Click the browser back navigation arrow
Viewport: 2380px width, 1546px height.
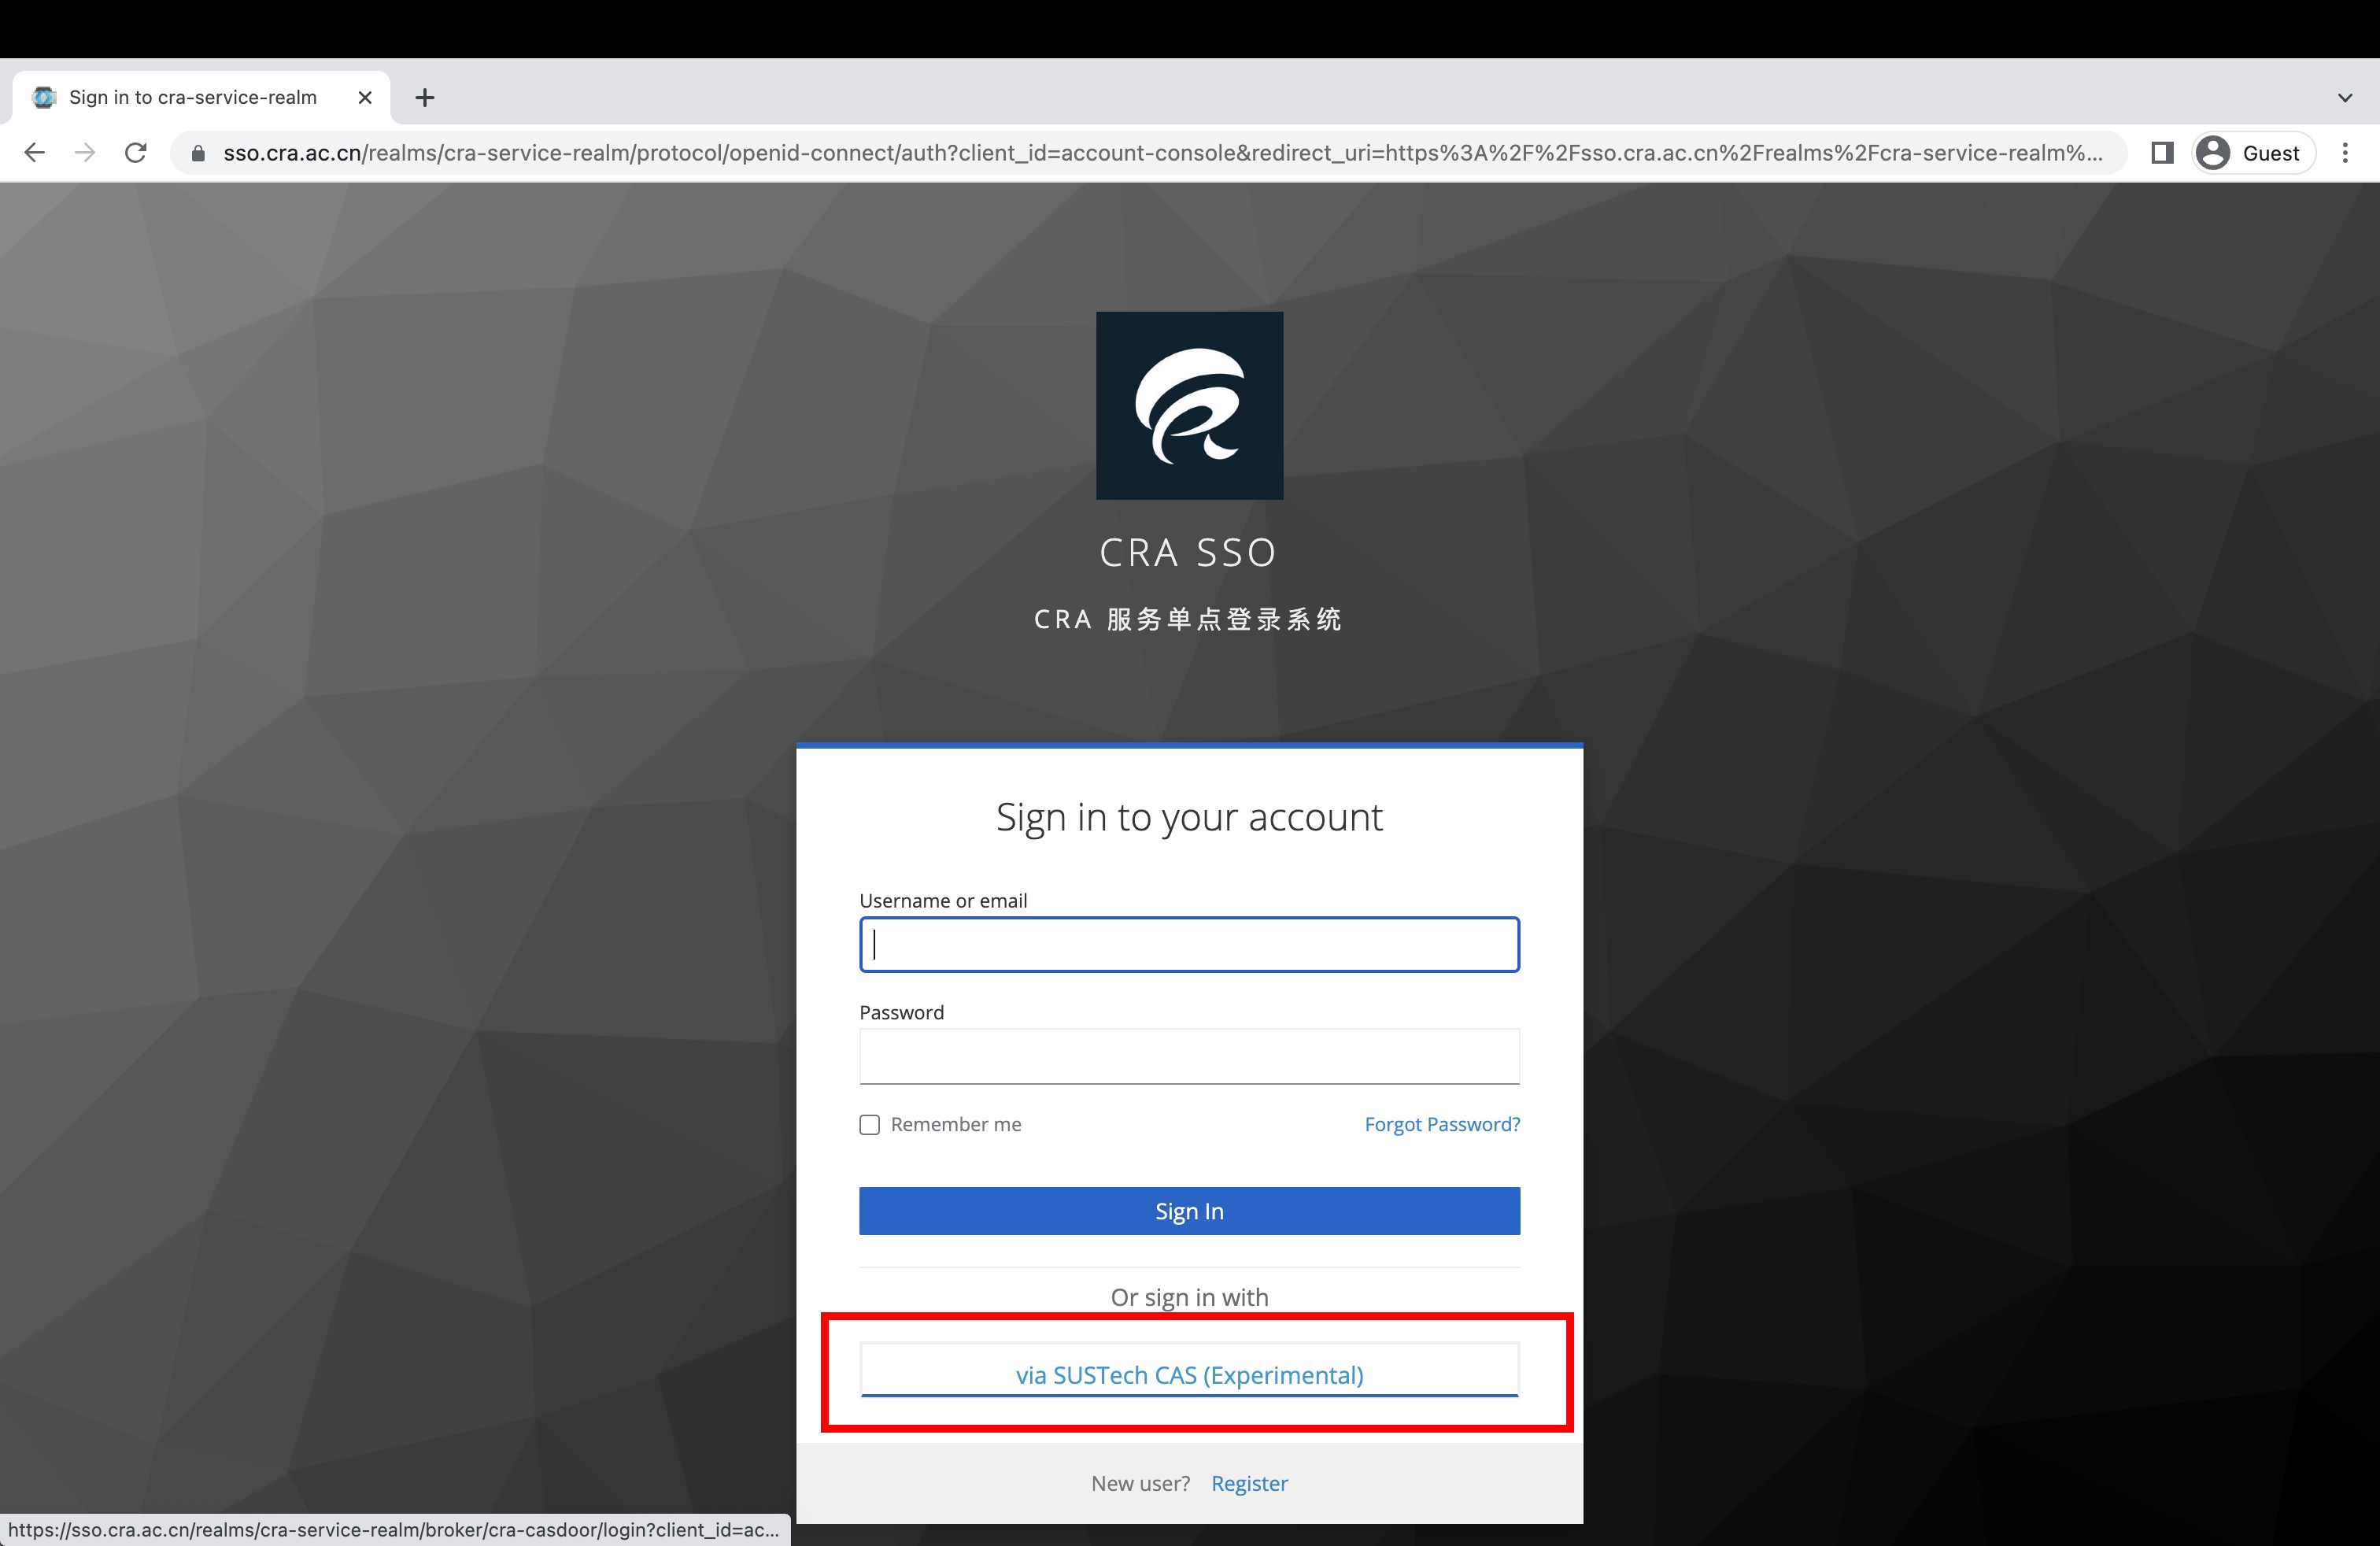[x=35, y=152]
